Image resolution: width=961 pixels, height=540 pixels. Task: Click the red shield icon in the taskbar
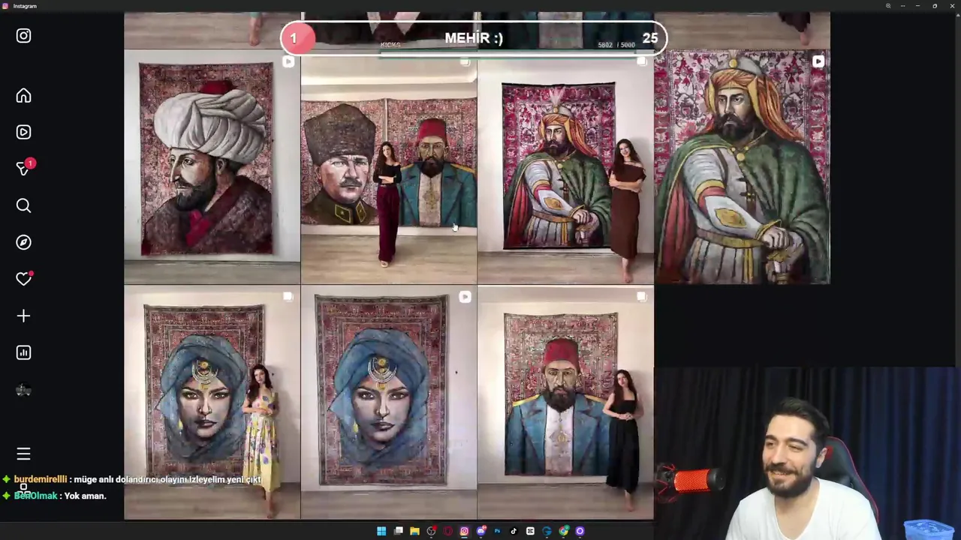pyautogui.click(x=447, y=531)
